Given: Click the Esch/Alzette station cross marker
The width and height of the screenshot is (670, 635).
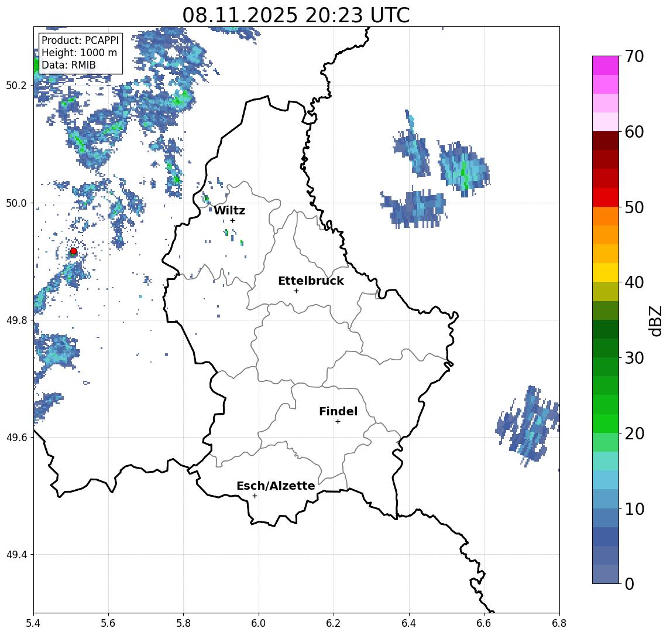Looking at the screenshot, I should tap(255, 496).
